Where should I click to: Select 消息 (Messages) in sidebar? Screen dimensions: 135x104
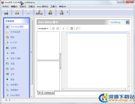pyautogui.click(x=12, y=53)
